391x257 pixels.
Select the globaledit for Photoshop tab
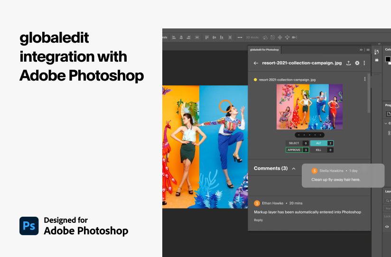click(264, 50)
